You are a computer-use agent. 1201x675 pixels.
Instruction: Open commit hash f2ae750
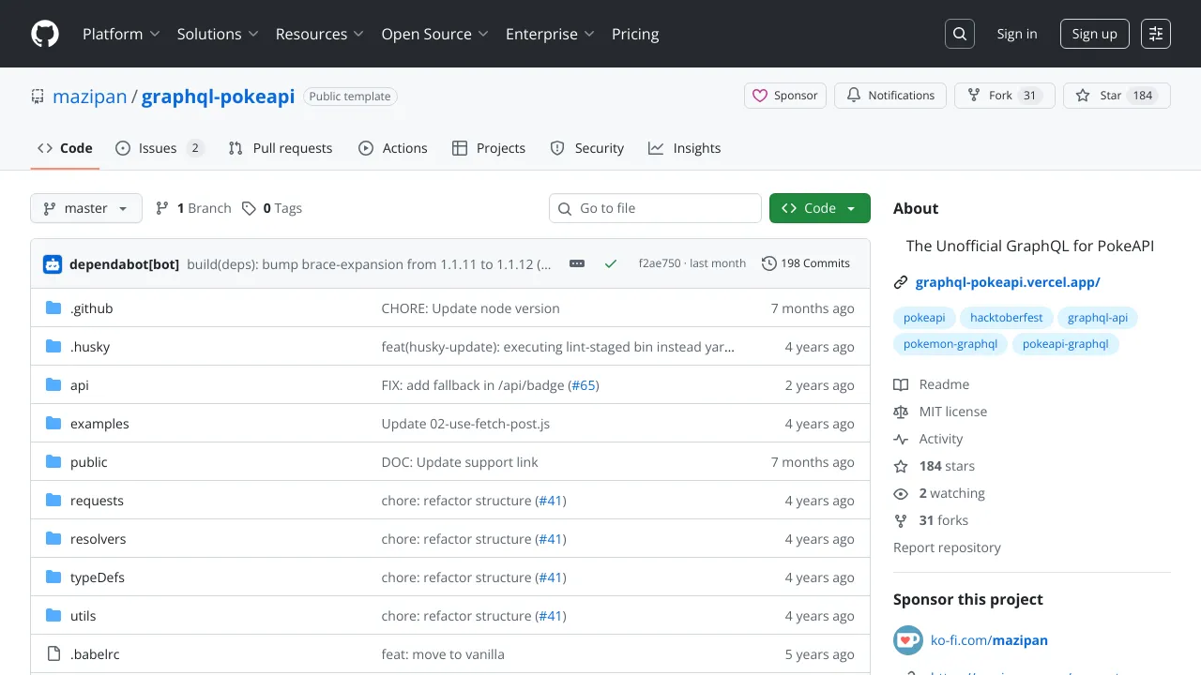[660, 263]
